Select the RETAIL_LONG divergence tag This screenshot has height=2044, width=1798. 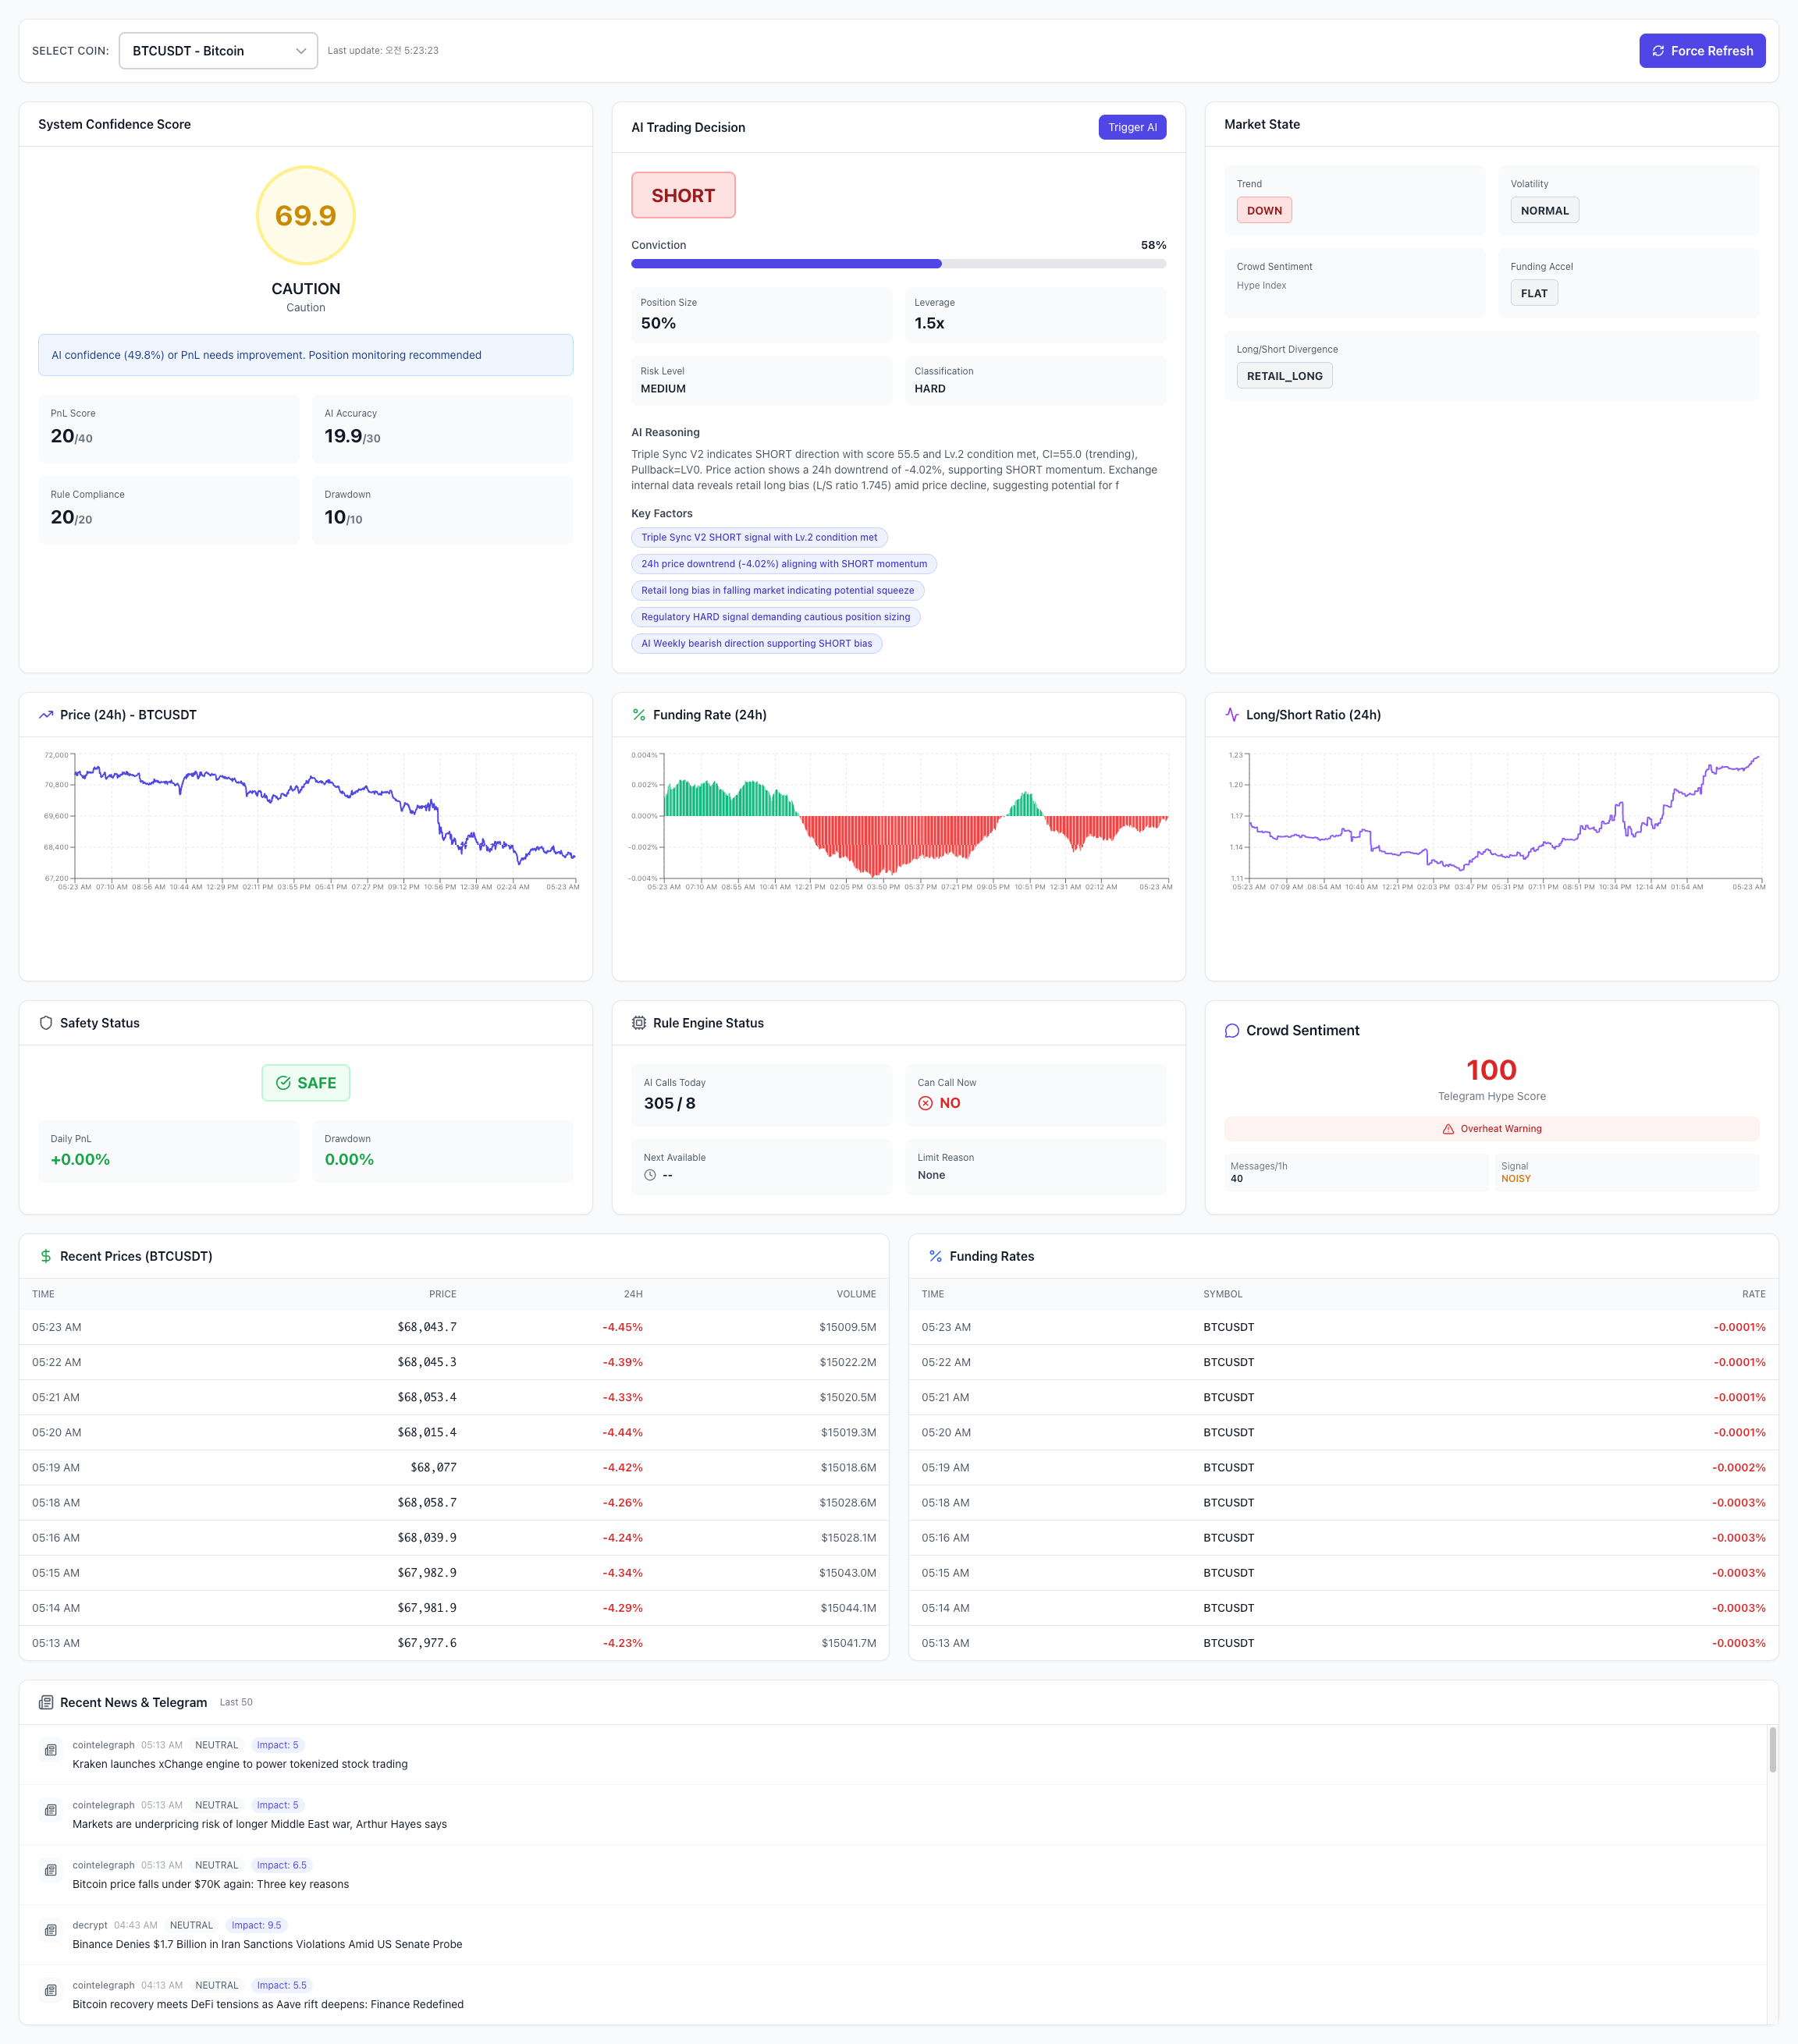point(1284,376)
